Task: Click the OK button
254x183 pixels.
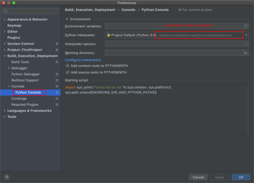Action: point(241,177)
